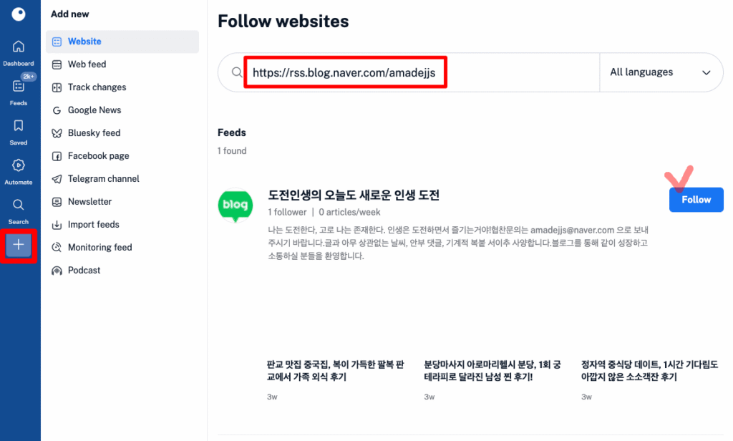Open the Dashboard home icon
Viewport: 733px width, 441px height.
tap(19, 47)
